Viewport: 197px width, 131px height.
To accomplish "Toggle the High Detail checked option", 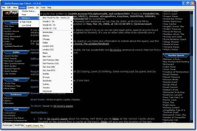I will coord(29,22).
